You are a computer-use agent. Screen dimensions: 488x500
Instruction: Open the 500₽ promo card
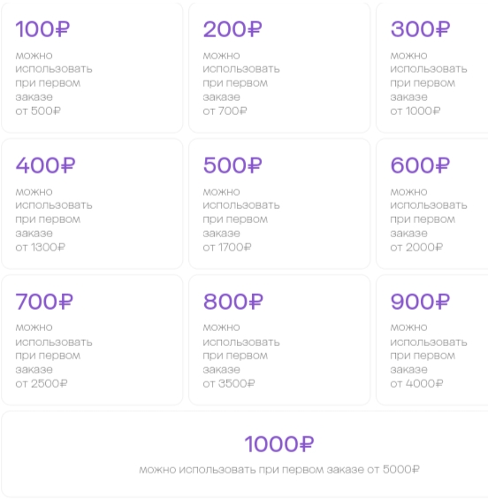(279, 204)
